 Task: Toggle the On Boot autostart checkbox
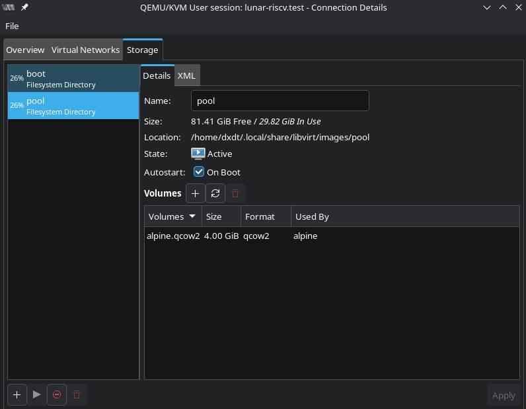[199, 171]
